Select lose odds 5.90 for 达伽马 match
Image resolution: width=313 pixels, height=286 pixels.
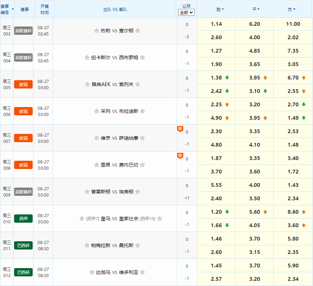[293, 266]
